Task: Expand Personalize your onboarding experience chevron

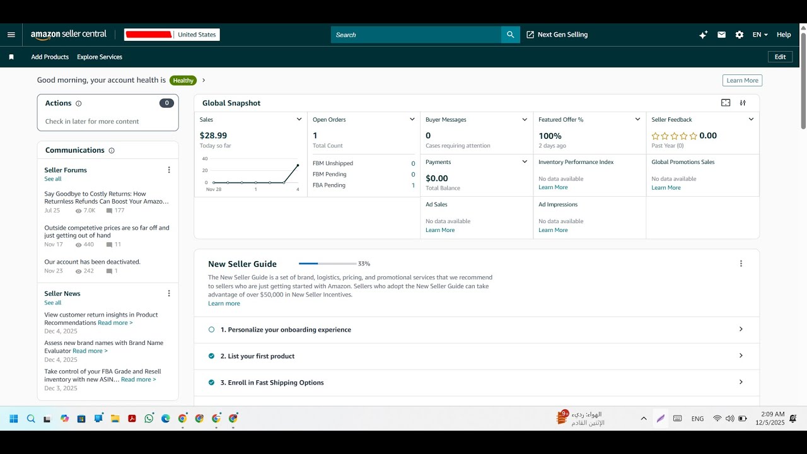Action: click(741, 329)
